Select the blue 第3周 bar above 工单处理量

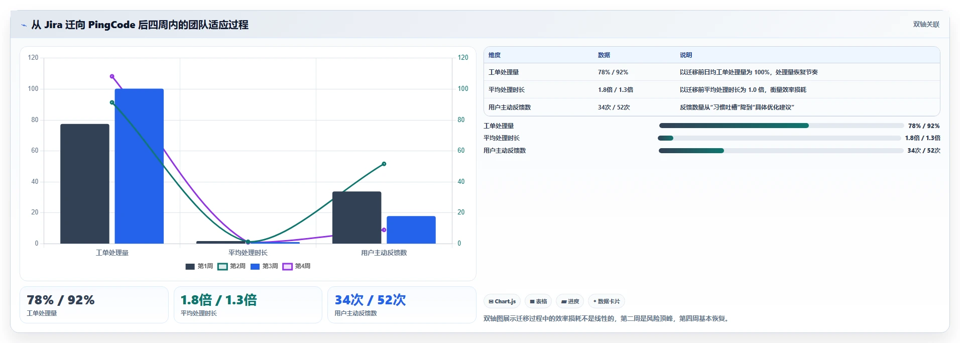click(x=139, y=166)
